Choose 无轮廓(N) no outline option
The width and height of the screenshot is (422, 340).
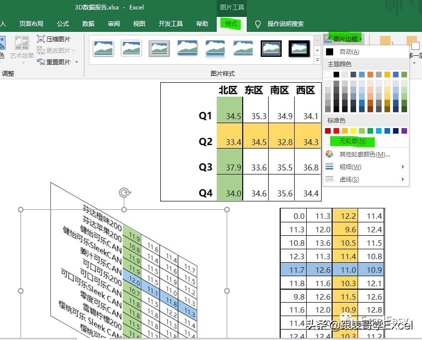[366, 141]
